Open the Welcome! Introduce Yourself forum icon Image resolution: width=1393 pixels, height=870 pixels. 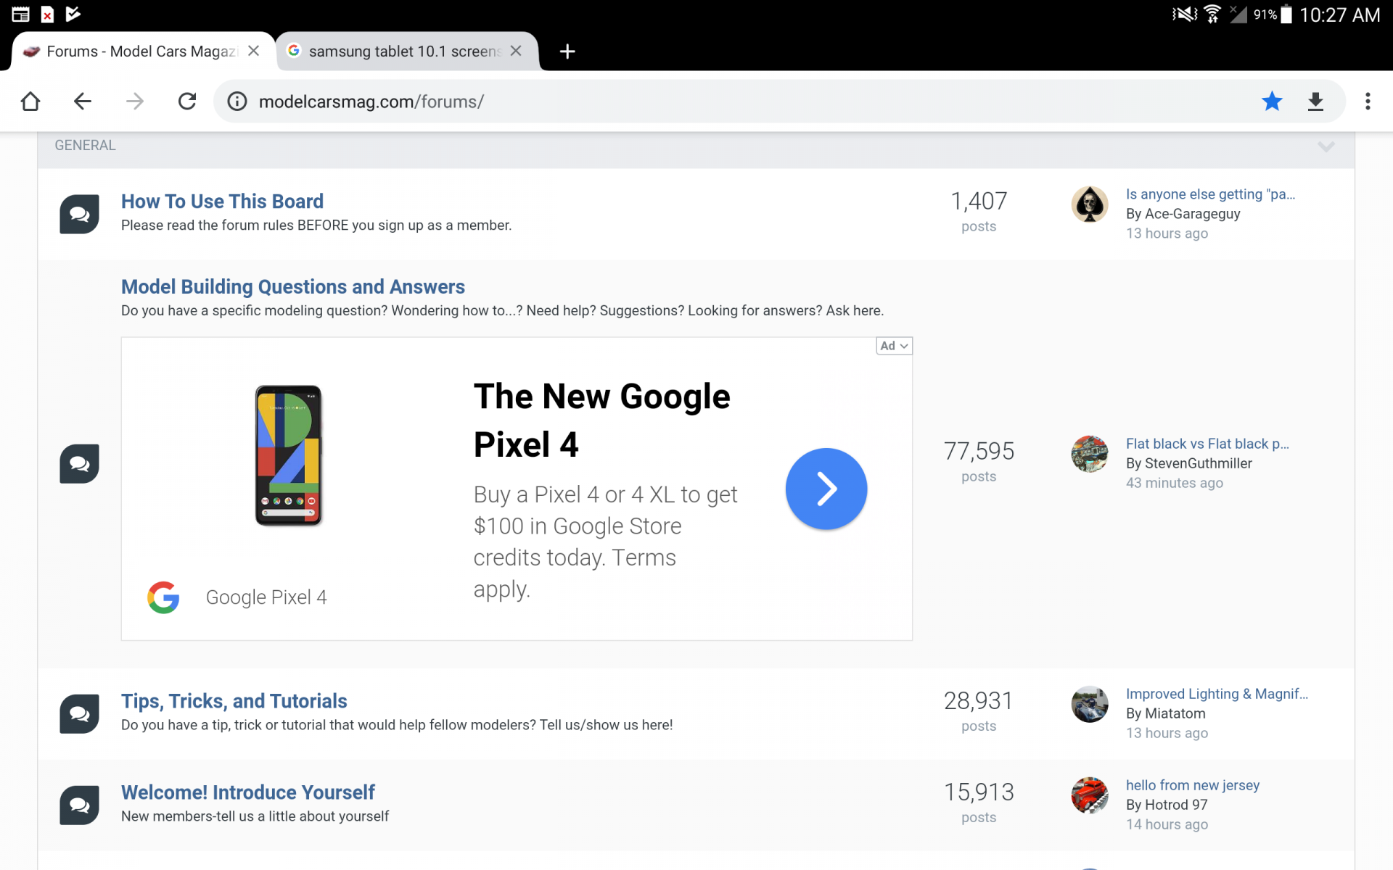[78, 804]
